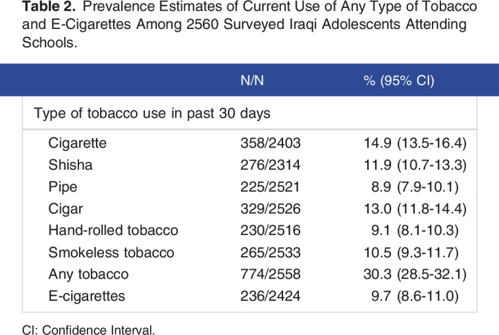Click the Any tobacco row label
This screenshot has height=335, width=499.
(88, 274)
